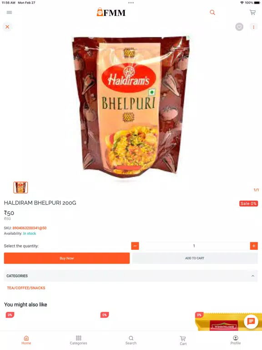Collapse the CATEGORIES section chevron
The image size is (262, 350).
point(253,276)
